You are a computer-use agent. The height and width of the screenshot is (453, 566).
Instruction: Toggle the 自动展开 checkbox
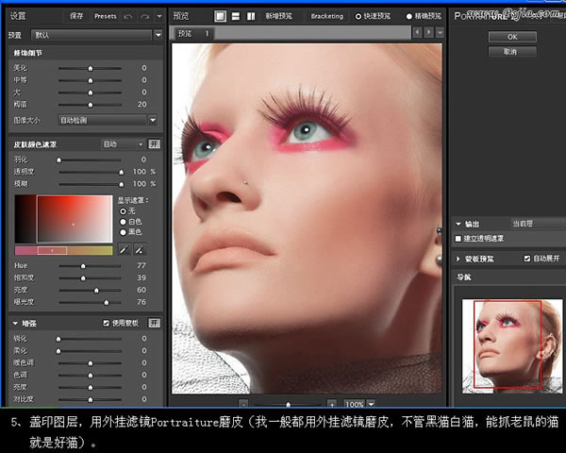[x=527, y=259]
